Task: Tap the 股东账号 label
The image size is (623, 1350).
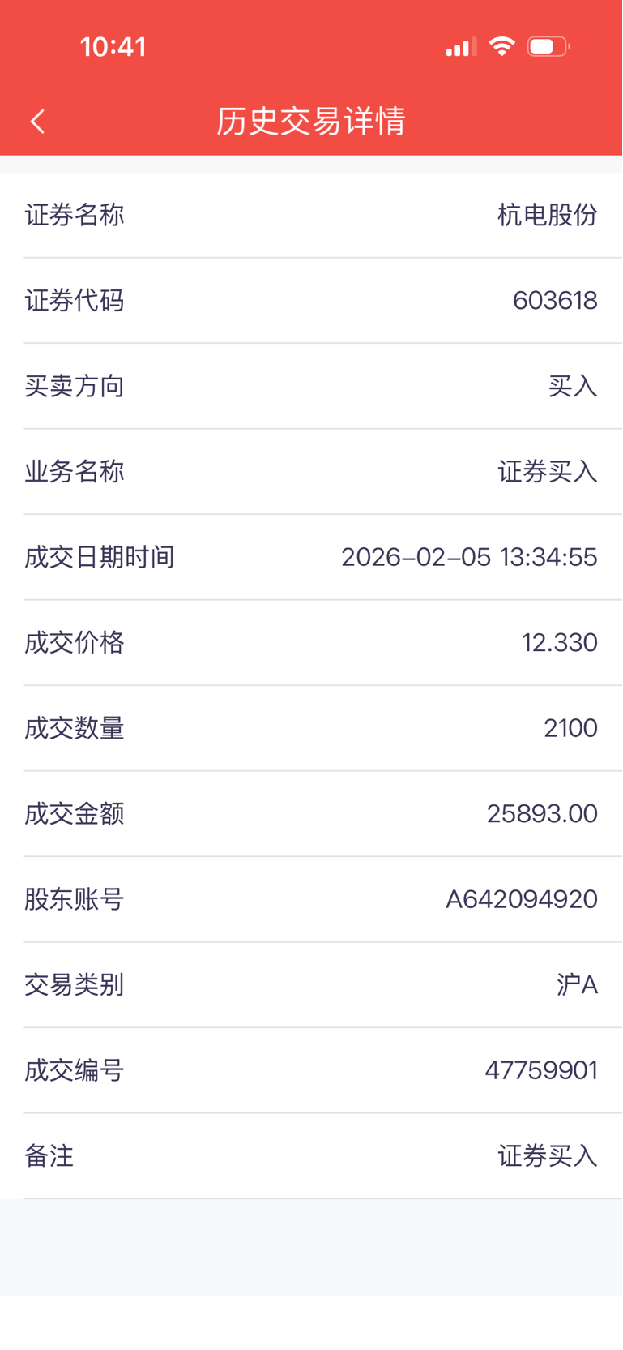Action: click(75, 899)
